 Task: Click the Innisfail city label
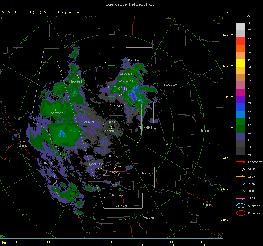(x=118, y=106)
